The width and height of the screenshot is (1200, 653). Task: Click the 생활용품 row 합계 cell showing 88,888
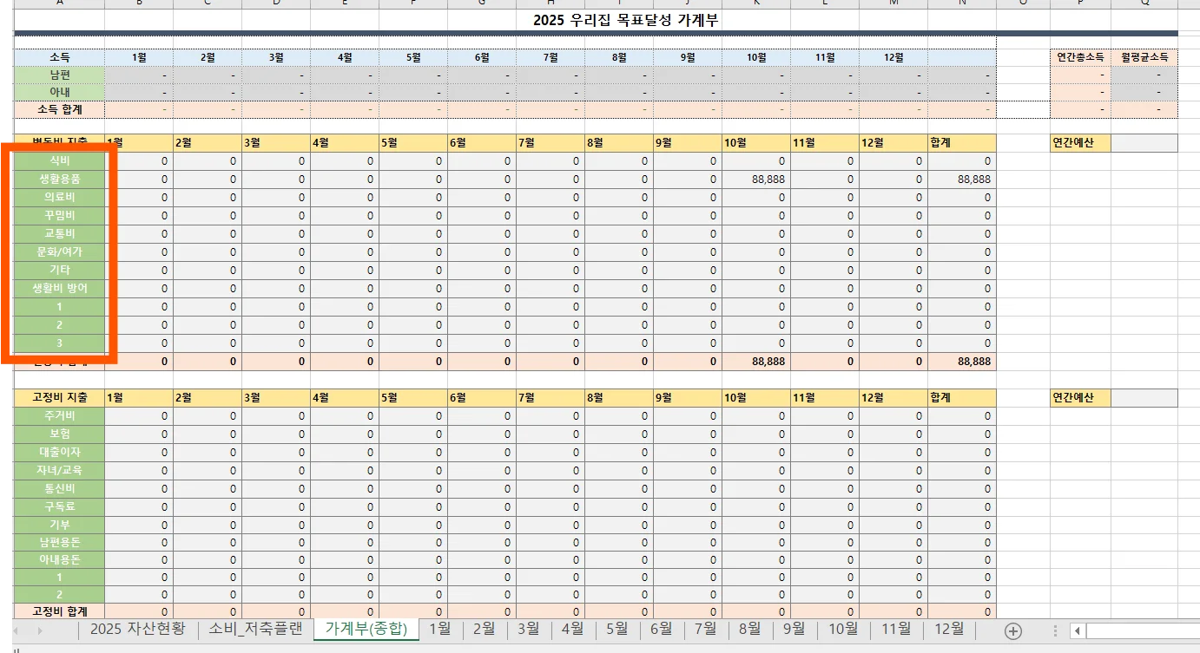(962, 179)
